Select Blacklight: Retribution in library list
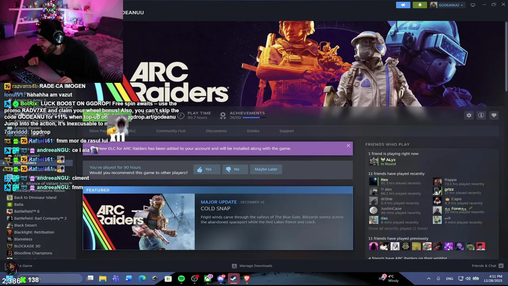Image resolution: width=508 pixels, height=286 pixels. point(34,232)
